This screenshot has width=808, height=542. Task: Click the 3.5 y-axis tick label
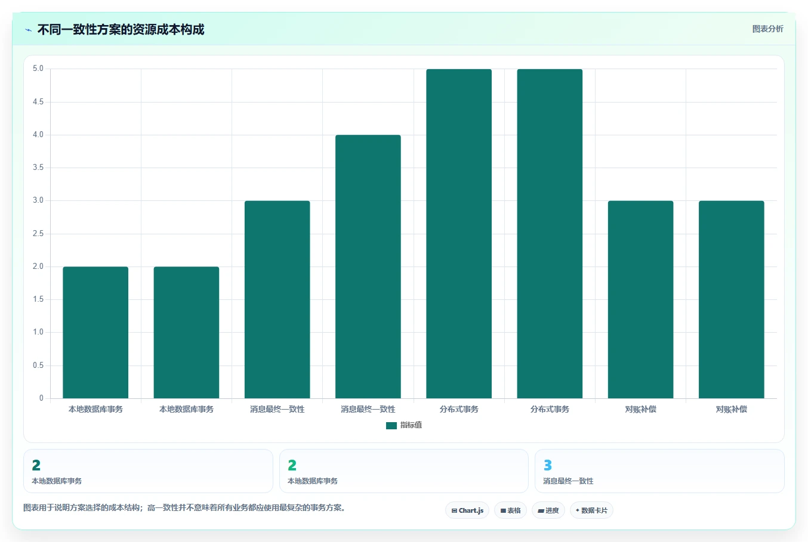tap(38, 168)
